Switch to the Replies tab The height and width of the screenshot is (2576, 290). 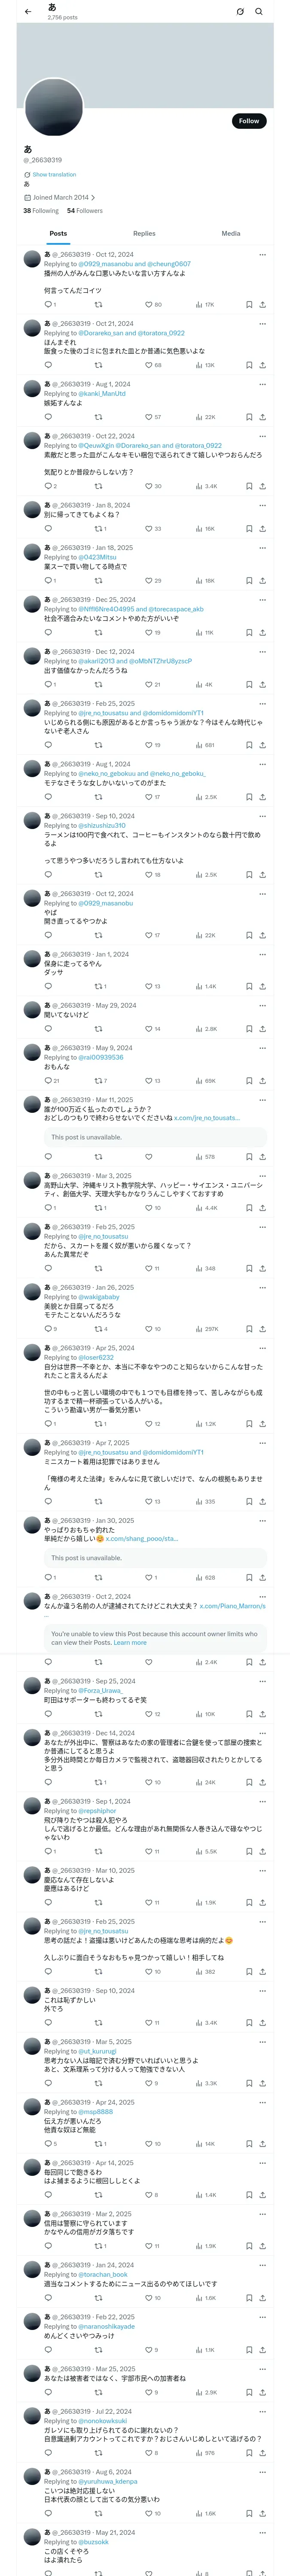[x=144, y=233]
